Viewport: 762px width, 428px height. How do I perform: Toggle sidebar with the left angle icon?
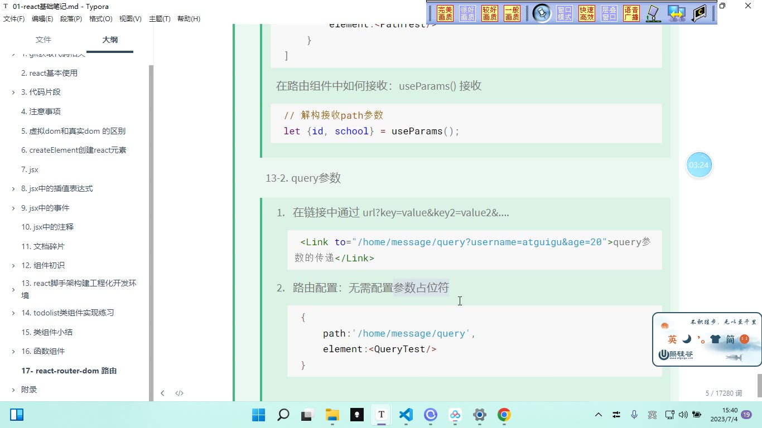(162, 393)
